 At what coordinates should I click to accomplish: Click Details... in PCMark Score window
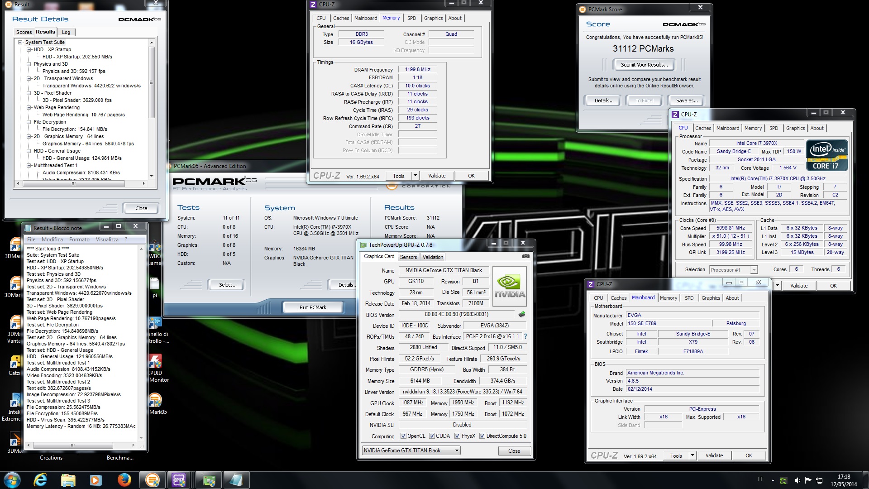click(x=604, y=101)
